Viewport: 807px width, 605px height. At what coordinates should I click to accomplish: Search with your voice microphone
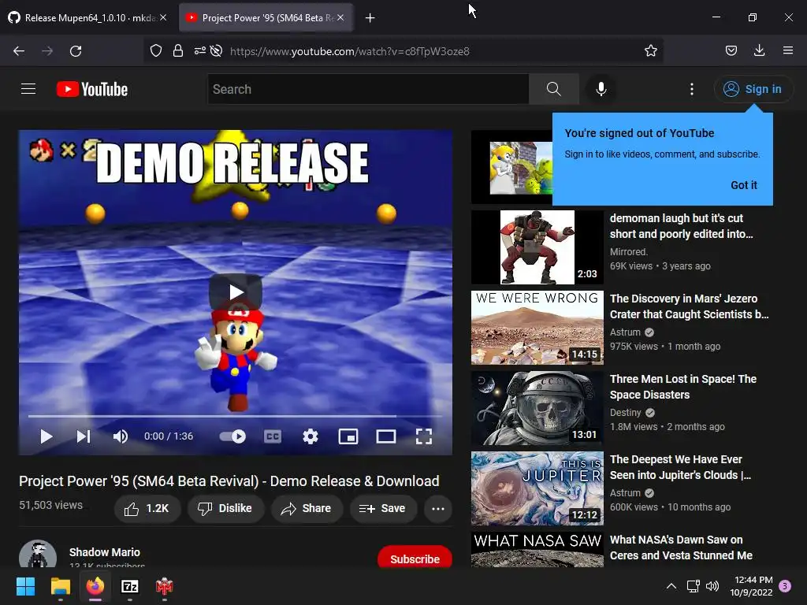pyautogui.click(x=601, y=89)
